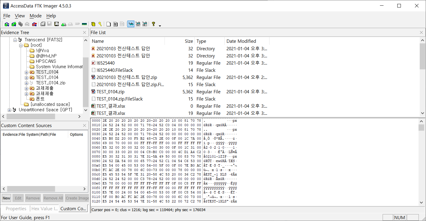
Task: Click the Export Files blank-page icon
Action: coord(109,24)
